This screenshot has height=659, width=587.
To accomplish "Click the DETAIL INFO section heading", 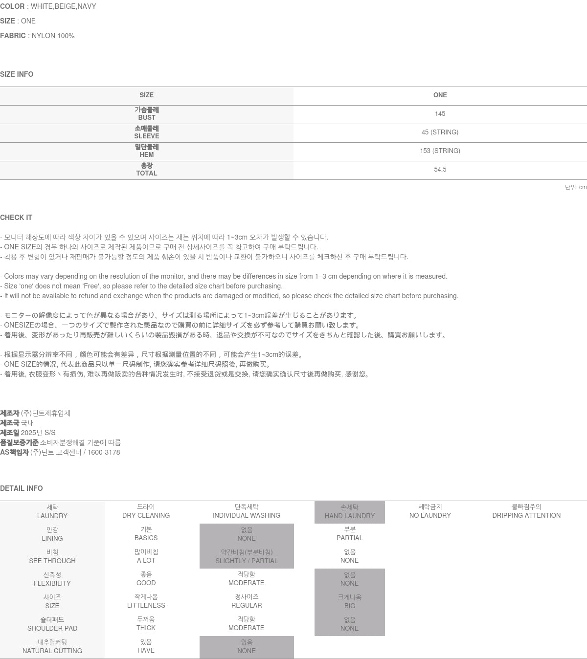I will pos(22,488).
